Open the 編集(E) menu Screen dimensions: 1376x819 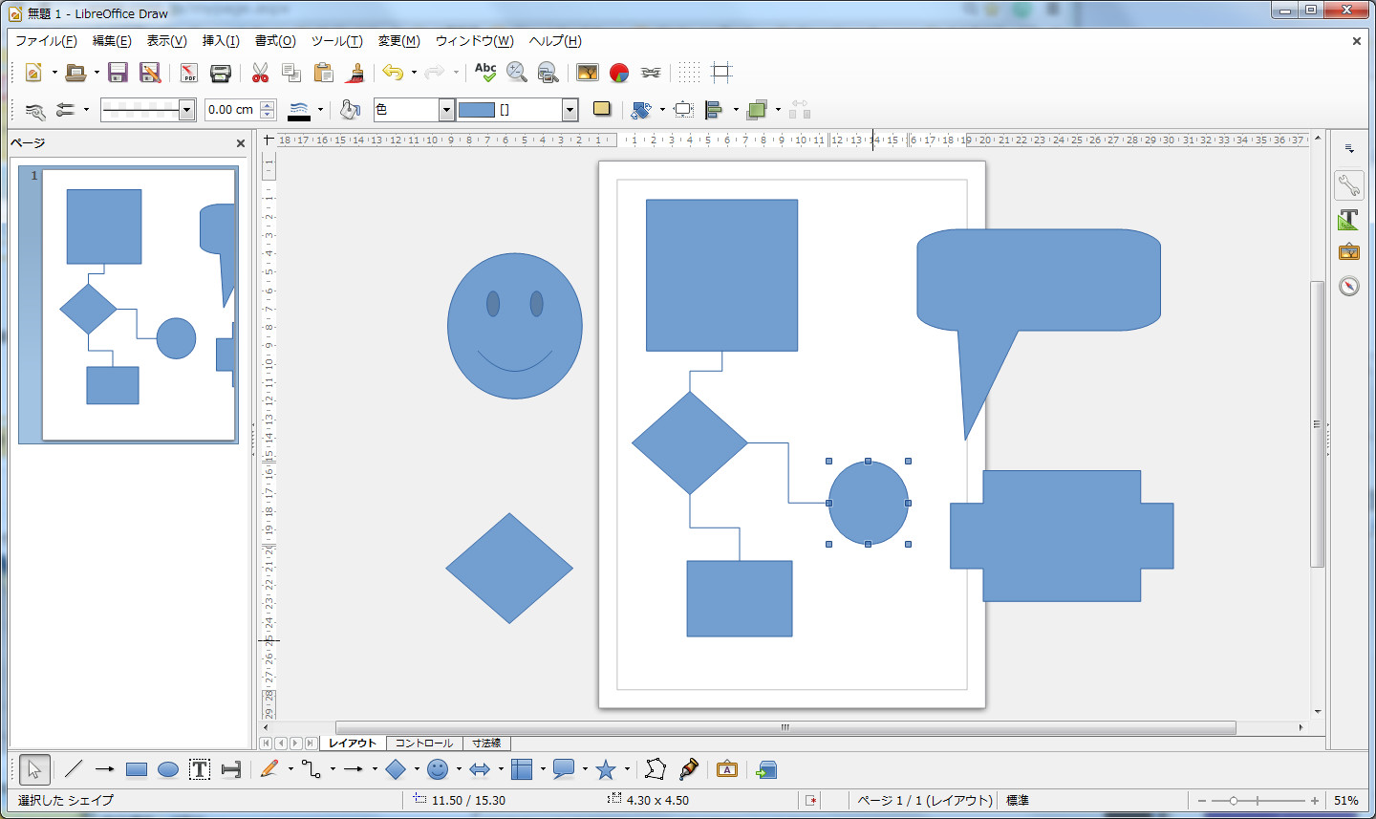[112, 41]
